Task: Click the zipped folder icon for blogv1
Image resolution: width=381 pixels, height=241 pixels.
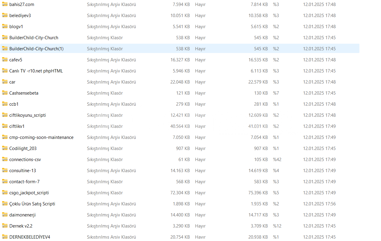Action: (x=5, y=26)
